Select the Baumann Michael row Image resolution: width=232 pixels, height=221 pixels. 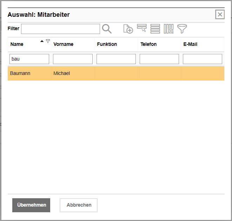tap(116, 74)
